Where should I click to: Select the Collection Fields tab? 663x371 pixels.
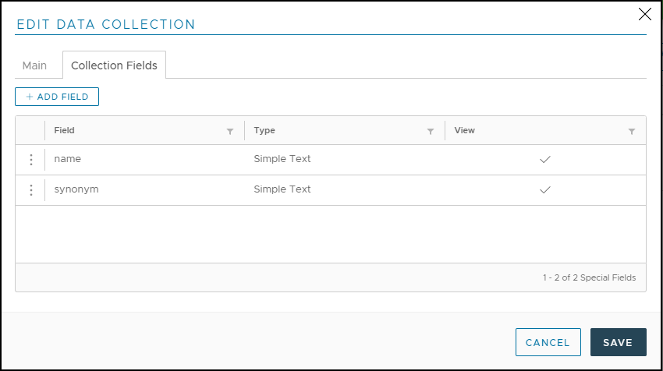[114, 65]
